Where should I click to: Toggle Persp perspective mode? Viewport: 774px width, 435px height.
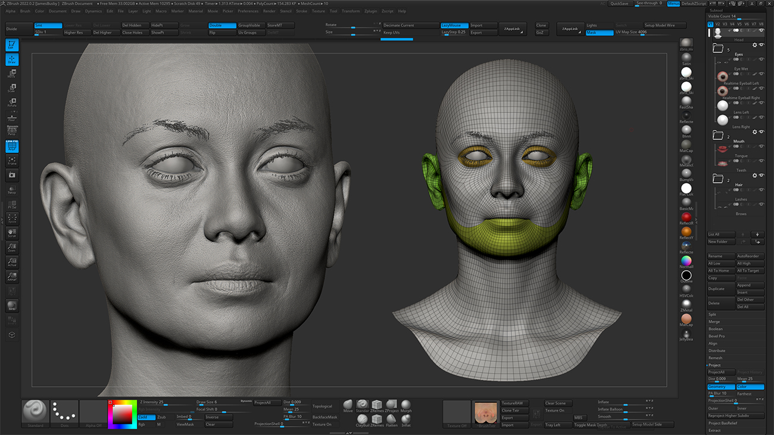click(12, 132)
